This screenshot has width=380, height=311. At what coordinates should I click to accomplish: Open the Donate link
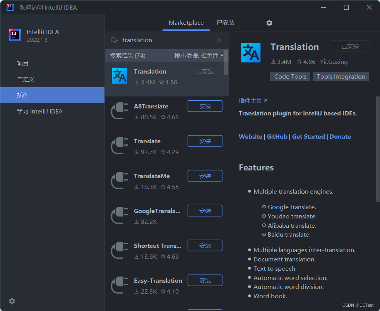click(340, 137)
